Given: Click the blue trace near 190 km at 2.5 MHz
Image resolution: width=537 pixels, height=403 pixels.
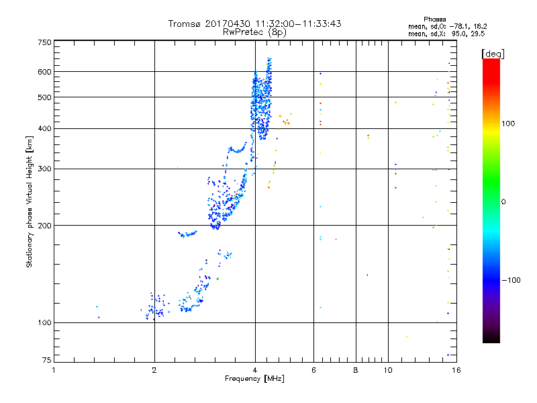Looking at the screenshot, I should pos(187,234).
